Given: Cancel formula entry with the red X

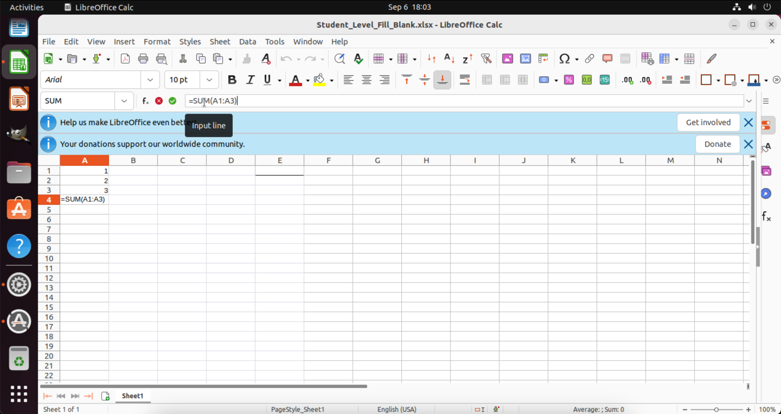Looking at the screenshot, I should (x=159, y=101).
